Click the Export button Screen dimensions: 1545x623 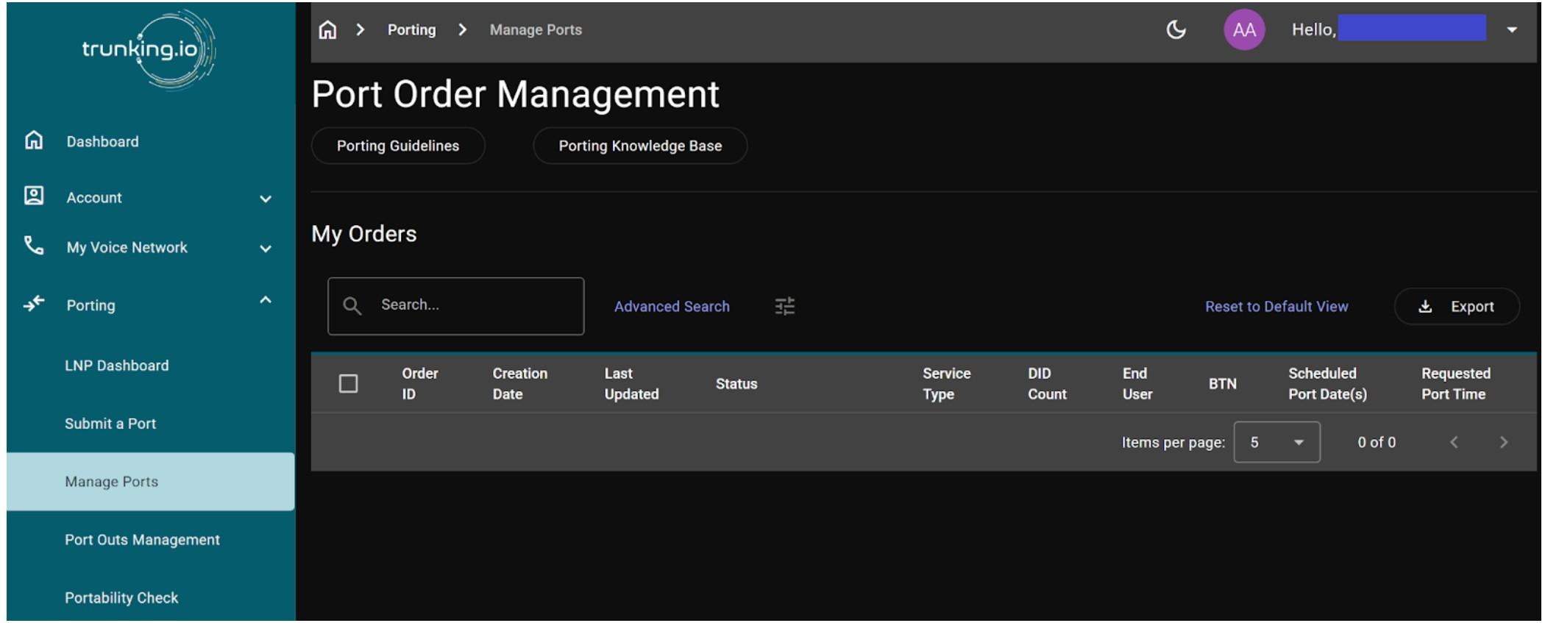click(x=1456, y=307)
